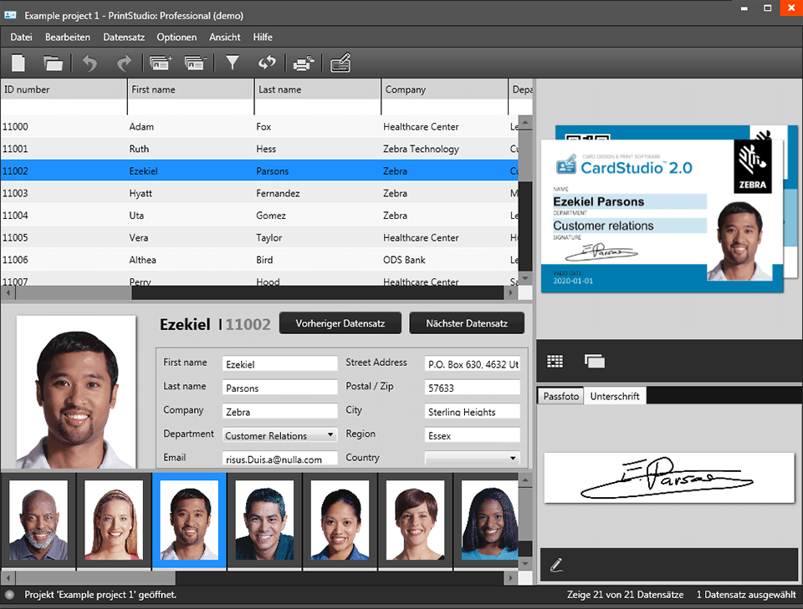
Task: Switch to grid view below the card preview
Action: click(555, 360)
